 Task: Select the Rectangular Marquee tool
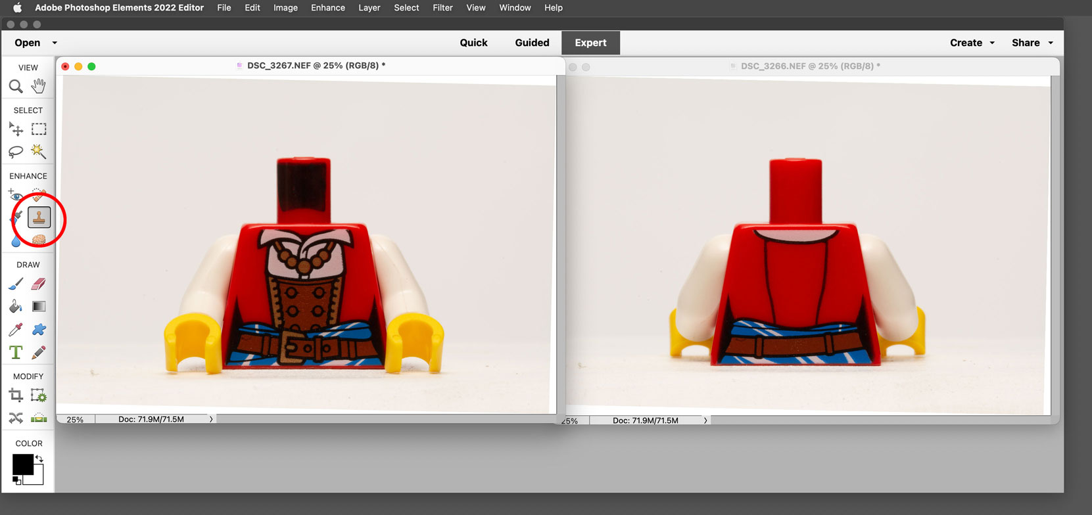[39, 129]
